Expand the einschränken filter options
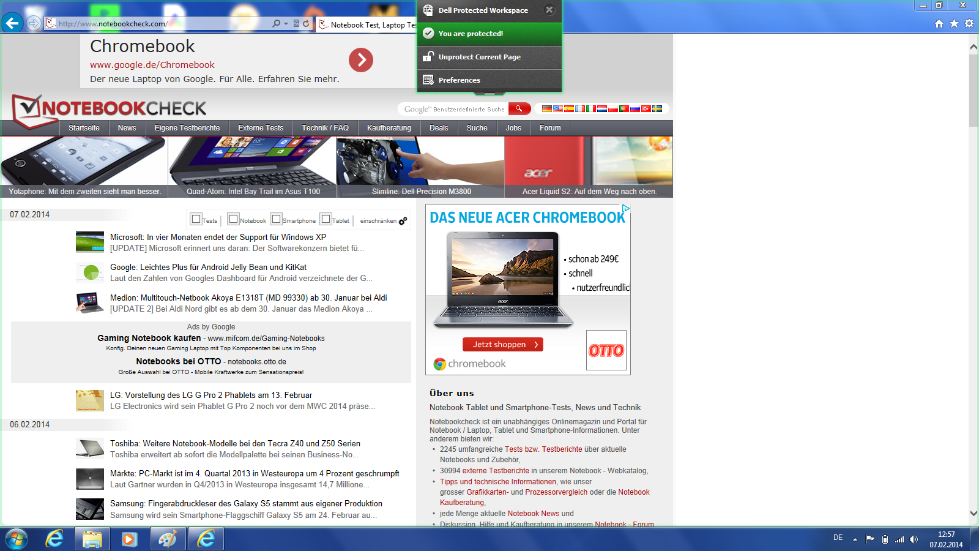The image size is (979, 551). tap(383, 220)
